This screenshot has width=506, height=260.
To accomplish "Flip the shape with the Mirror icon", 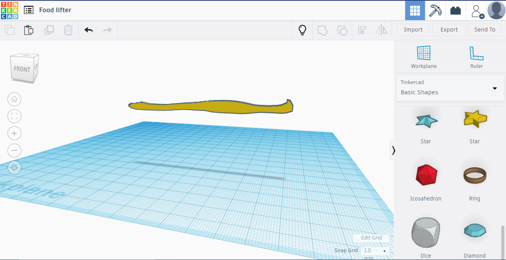I will (381, 30).
